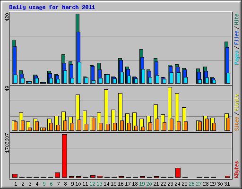Click the day 31 label on the x-axis
The image size is (242, 189).
(227, 184)
